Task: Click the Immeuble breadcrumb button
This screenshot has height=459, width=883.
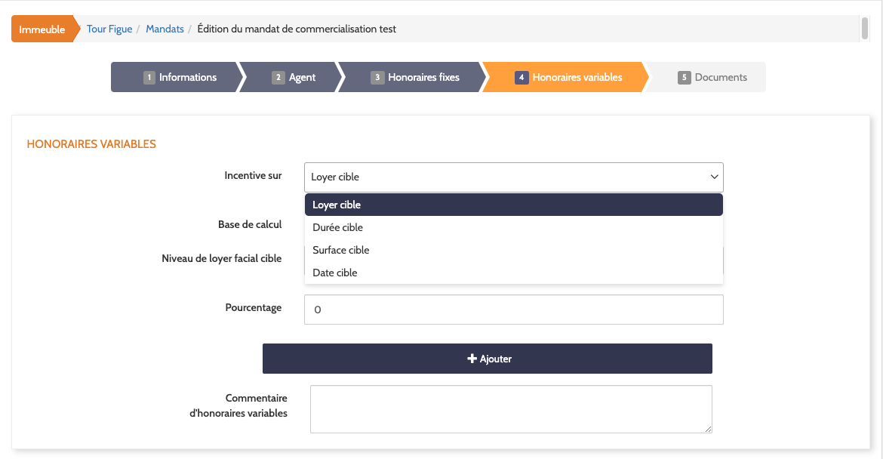Action: 42,29
